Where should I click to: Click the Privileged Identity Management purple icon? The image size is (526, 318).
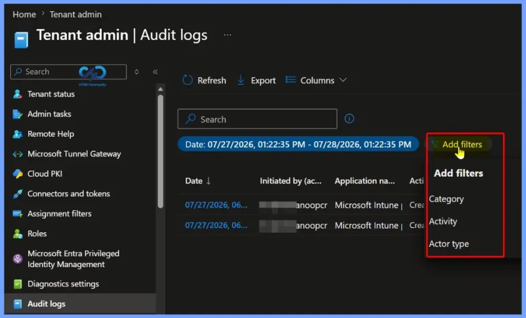click(17, 258)
